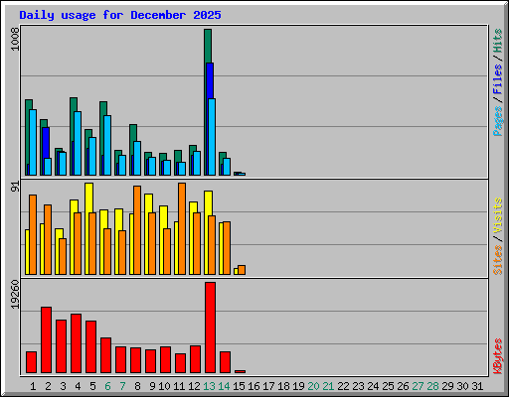Click the Files legend label
Viewport: 509px width, 397px height.
tap(497, 79)
